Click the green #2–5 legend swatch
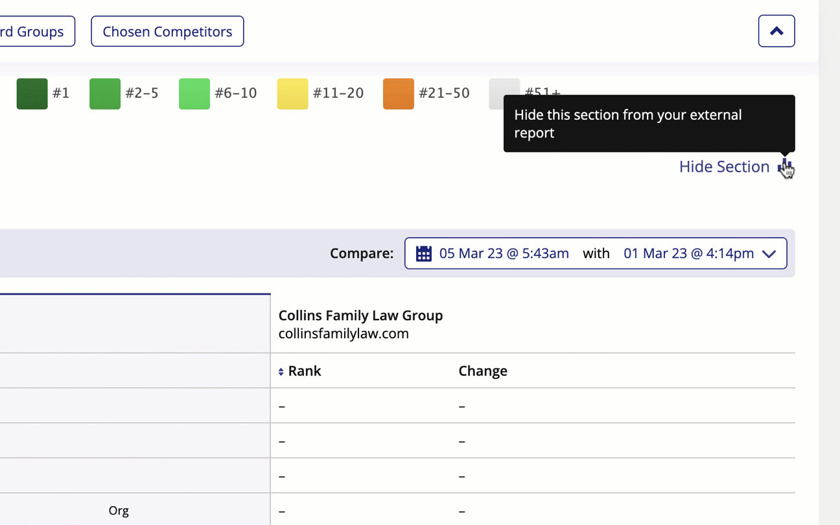 (x=104, y=93)
